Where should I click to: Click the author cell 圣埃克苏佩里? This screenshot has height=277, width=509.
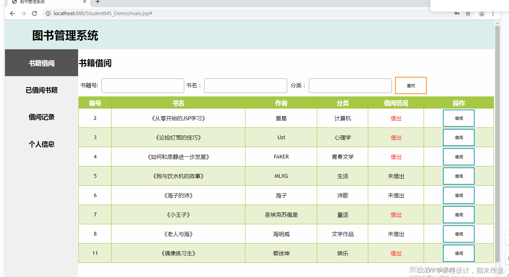click(x=281, y=215)
